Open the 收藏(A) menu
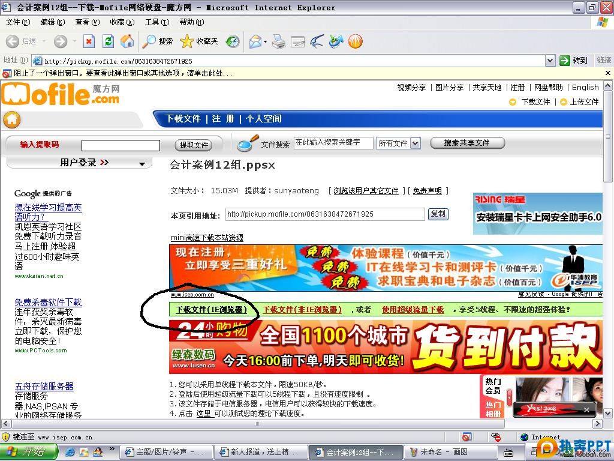The width and height of the screenshot is (614, 461). point(122,22)
